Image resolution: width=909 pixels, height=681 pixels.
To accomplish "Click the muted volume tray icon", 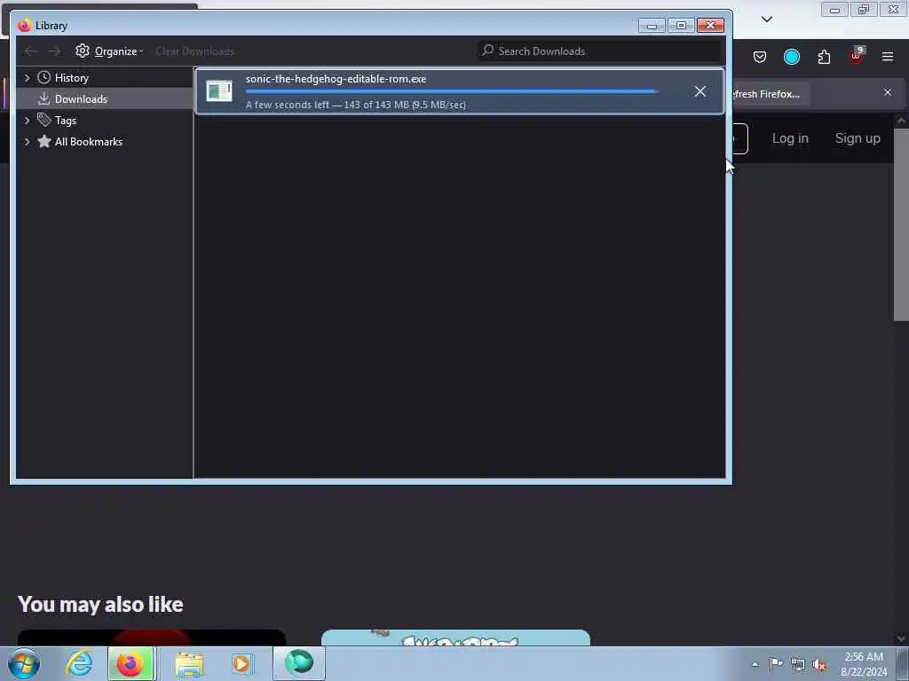I will tap(819, 664).
